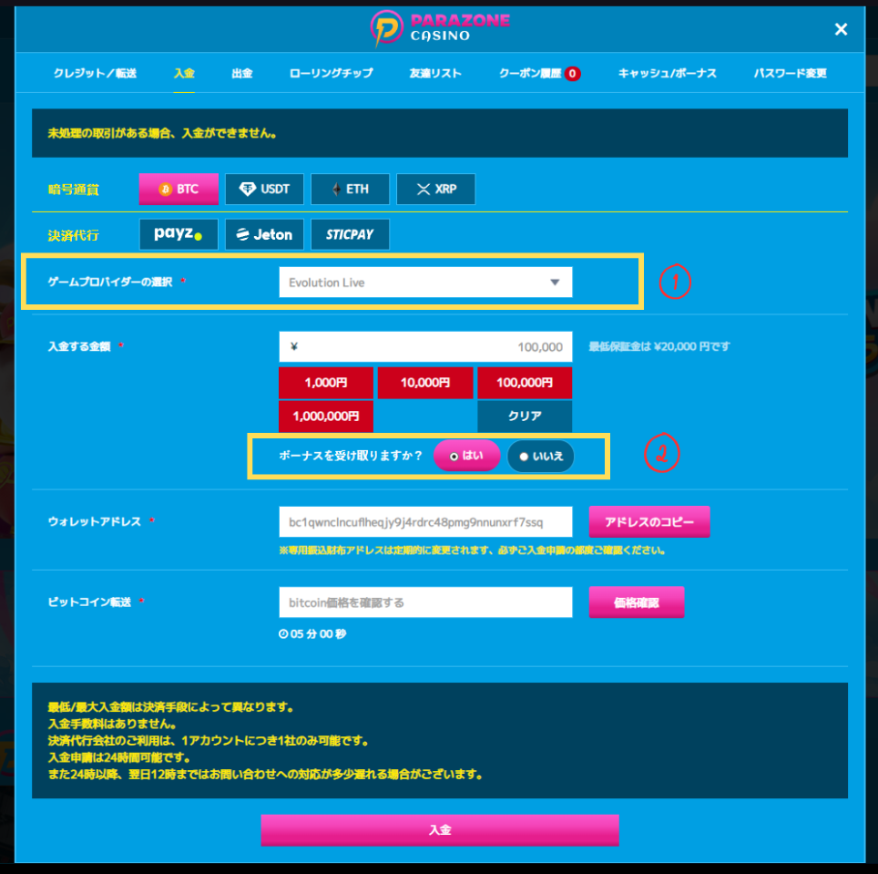The image size is (878, 874).
Task: Check the price with 価格確認 button
Action: click(637, 602)
